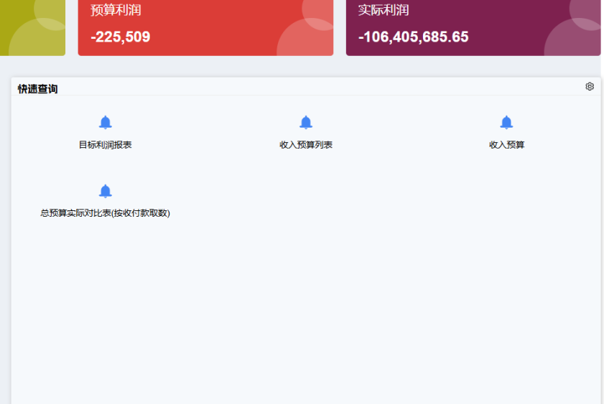Open the 目标利润报表 report link

coord(106,145)
